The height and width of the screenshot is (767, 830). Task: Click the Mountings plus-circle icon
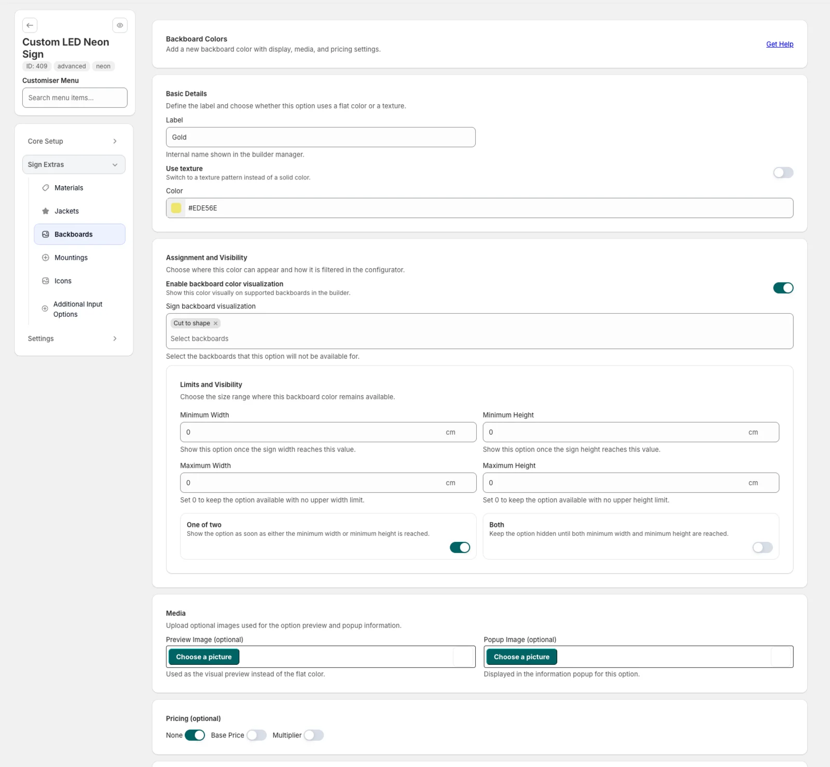click(46, 258)
